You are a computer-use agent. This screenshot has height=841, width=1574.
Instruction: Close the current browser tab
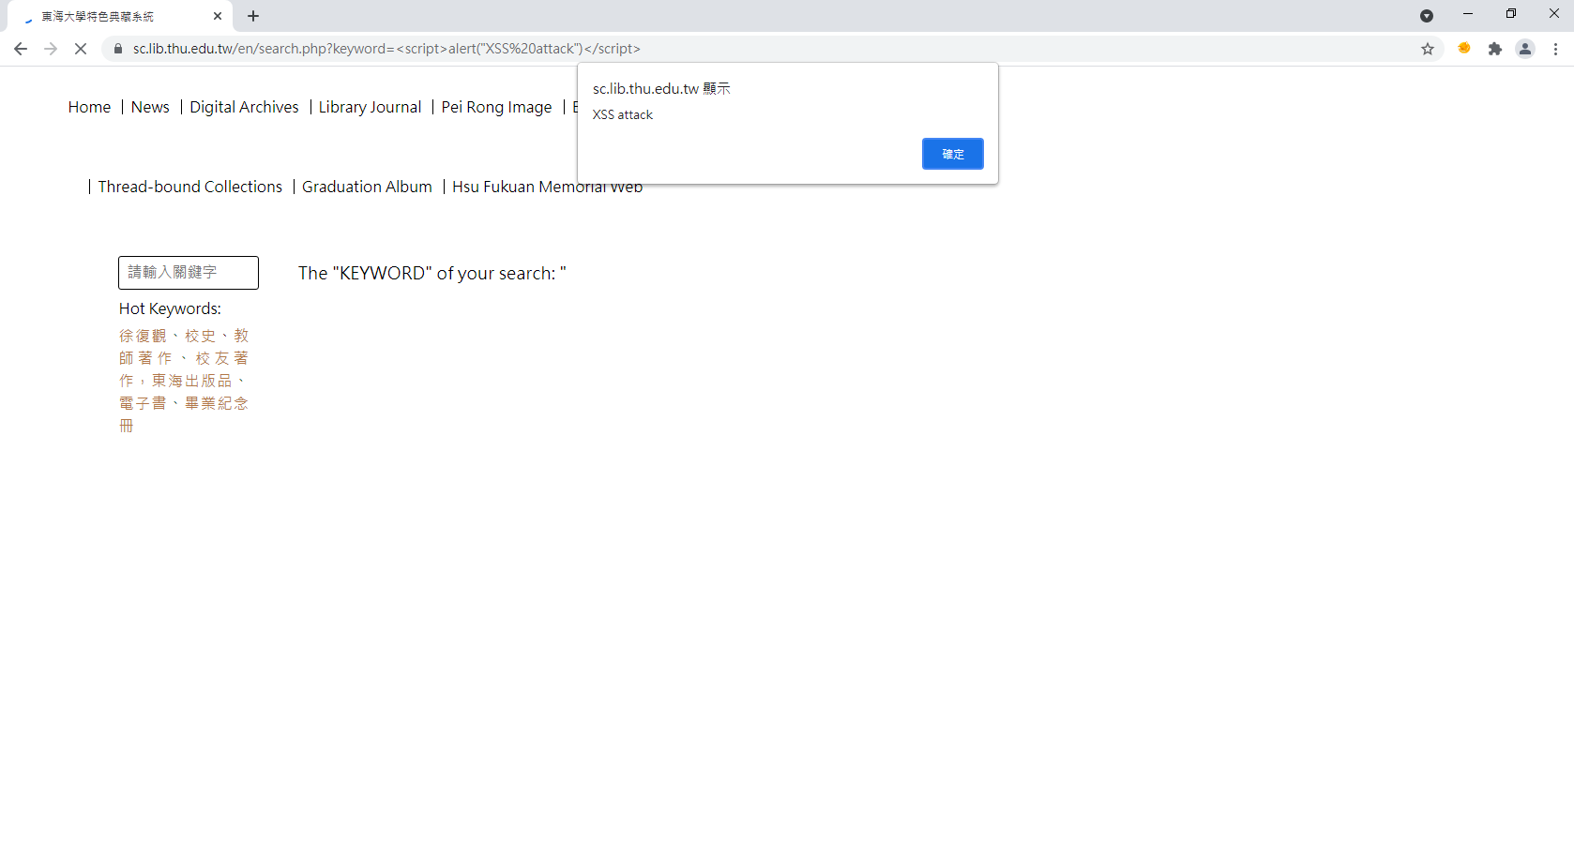pos(218,16)
